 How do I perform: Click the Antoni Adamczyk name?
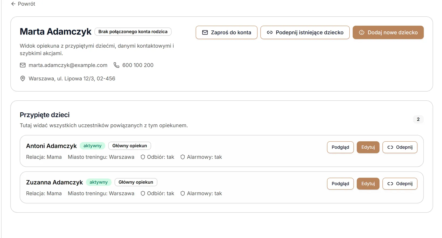point(51,146)
